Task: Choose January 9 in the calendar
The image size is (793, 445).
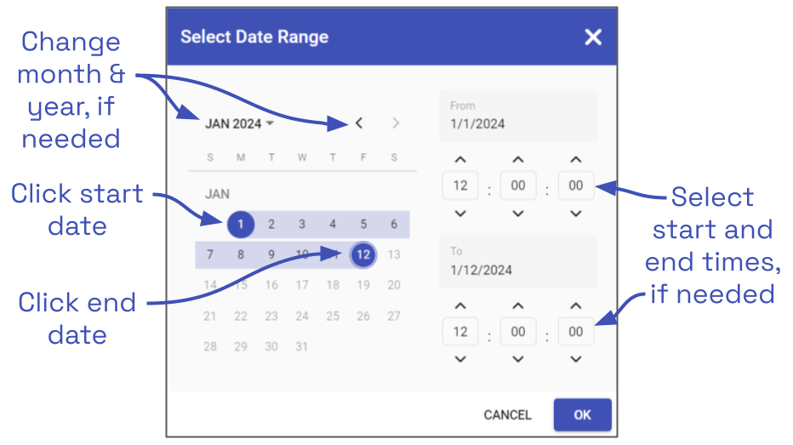Action: click(x=271, y=254)
